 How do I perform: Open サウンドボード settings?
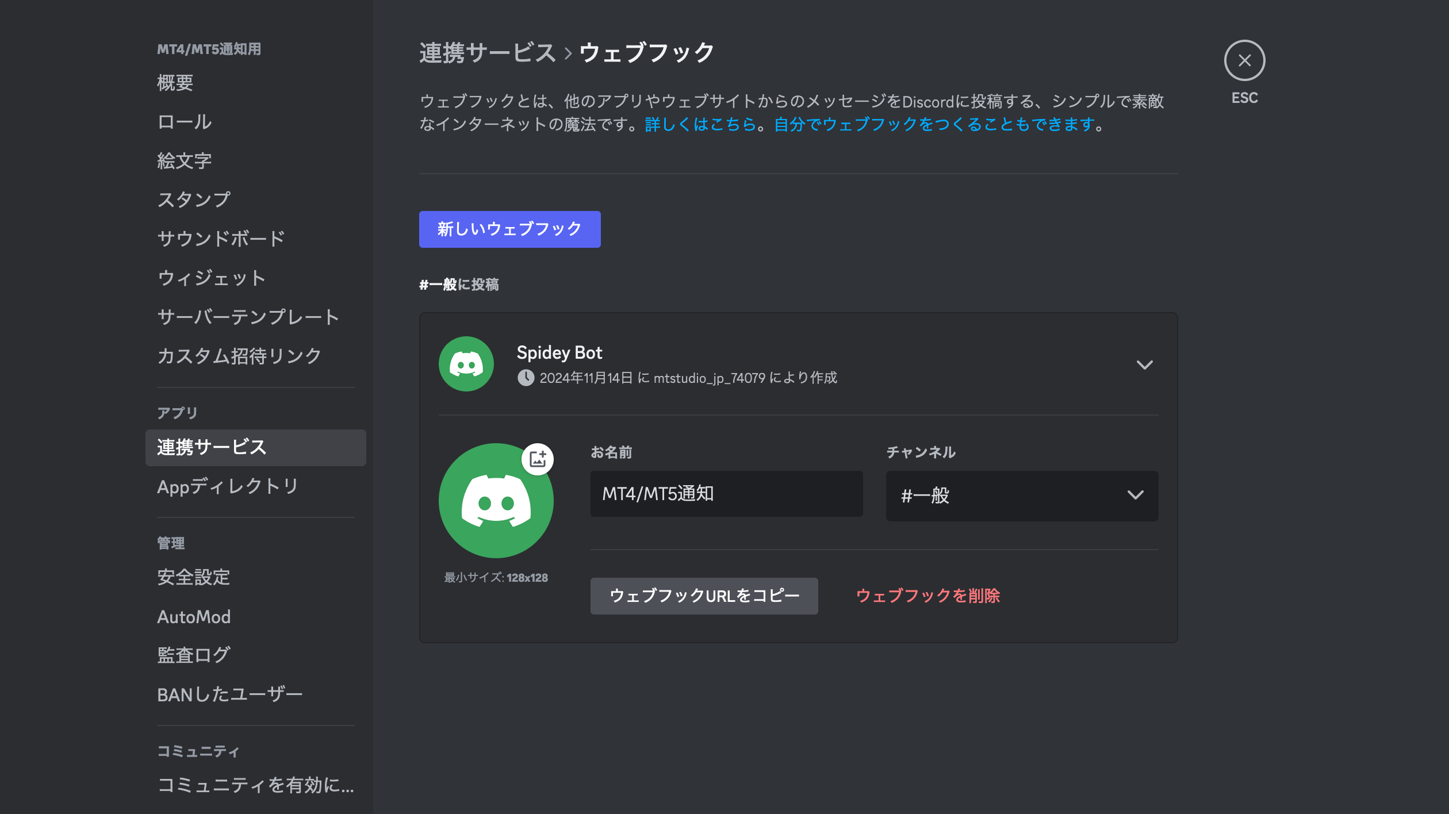point(220,238)
